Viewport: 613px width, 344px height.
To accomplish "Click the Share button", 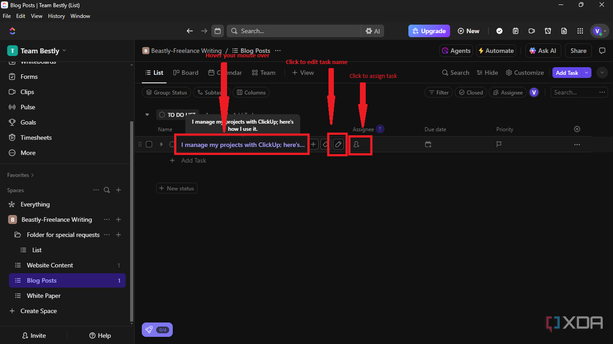I will click(578, 51).
